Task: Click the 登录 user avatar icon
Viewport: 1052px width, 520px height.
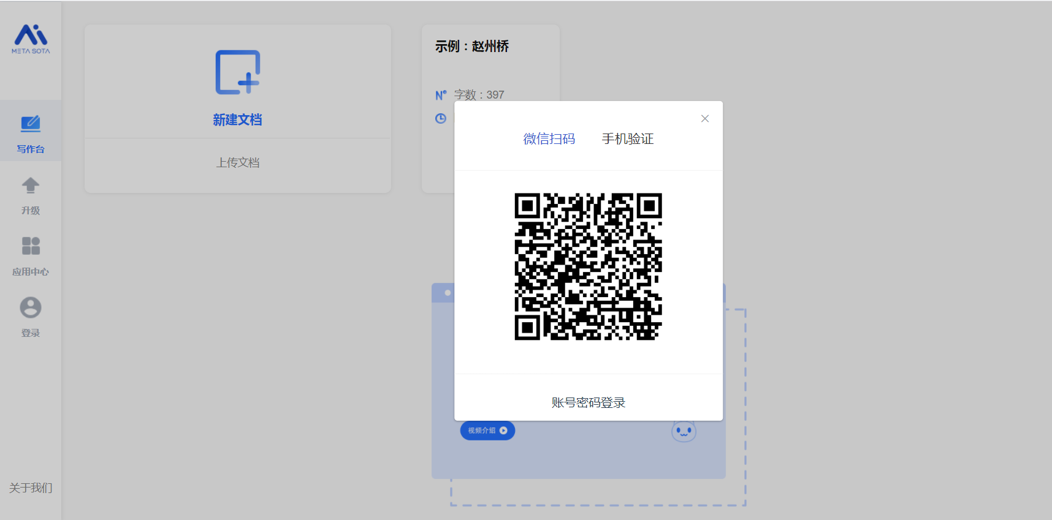Action: (31, 307)
